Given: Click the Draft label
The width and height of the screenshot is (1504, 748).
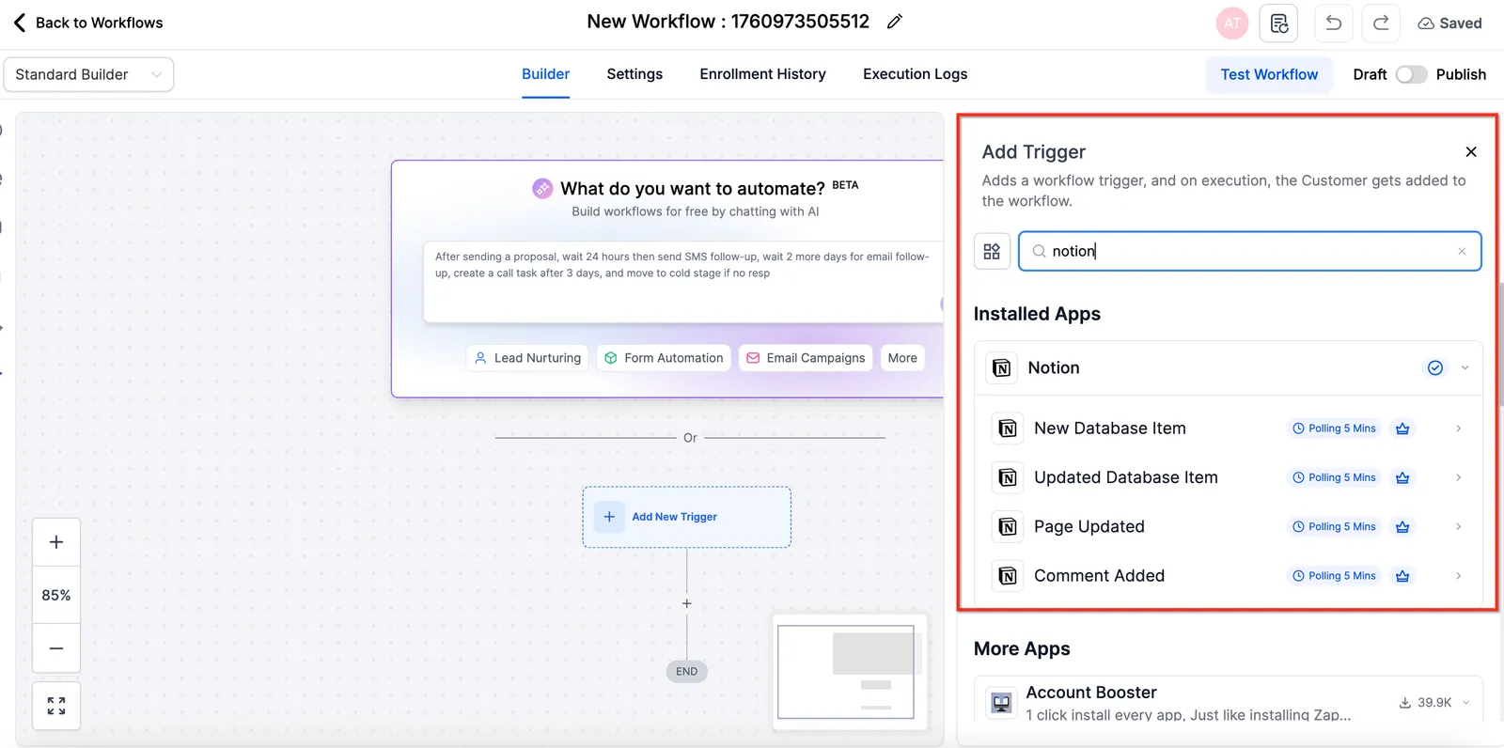Looking at the screenshot, I should click(1370, 74).
